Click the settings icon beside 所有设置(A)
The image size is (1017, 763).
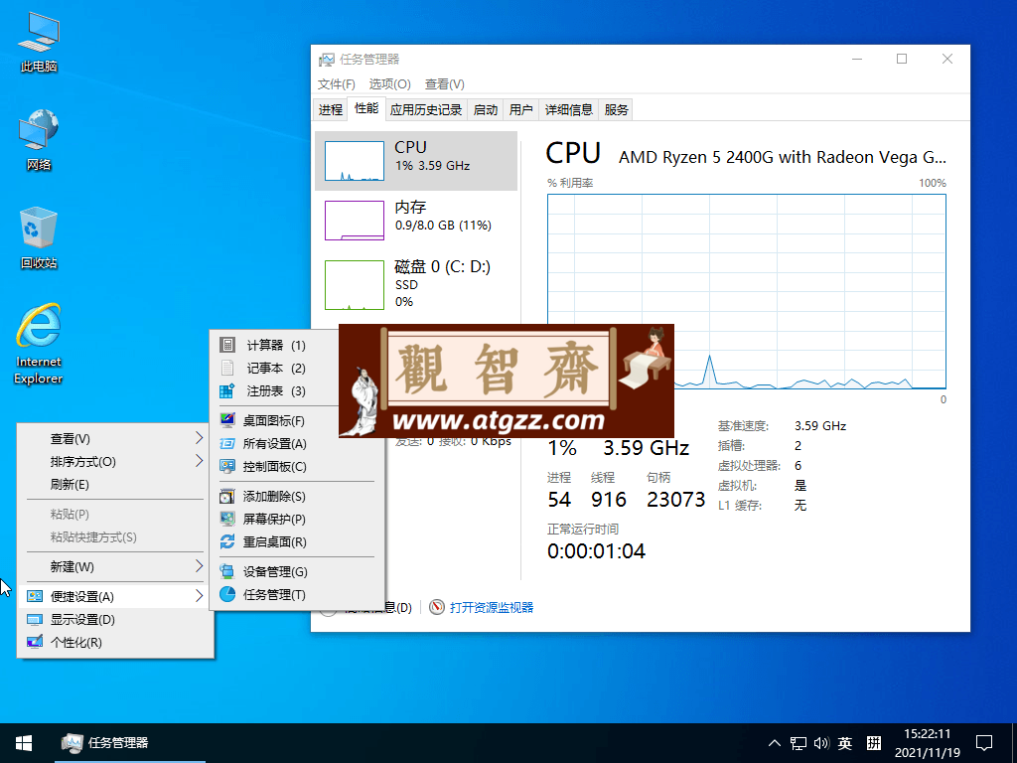click(227, 444)
